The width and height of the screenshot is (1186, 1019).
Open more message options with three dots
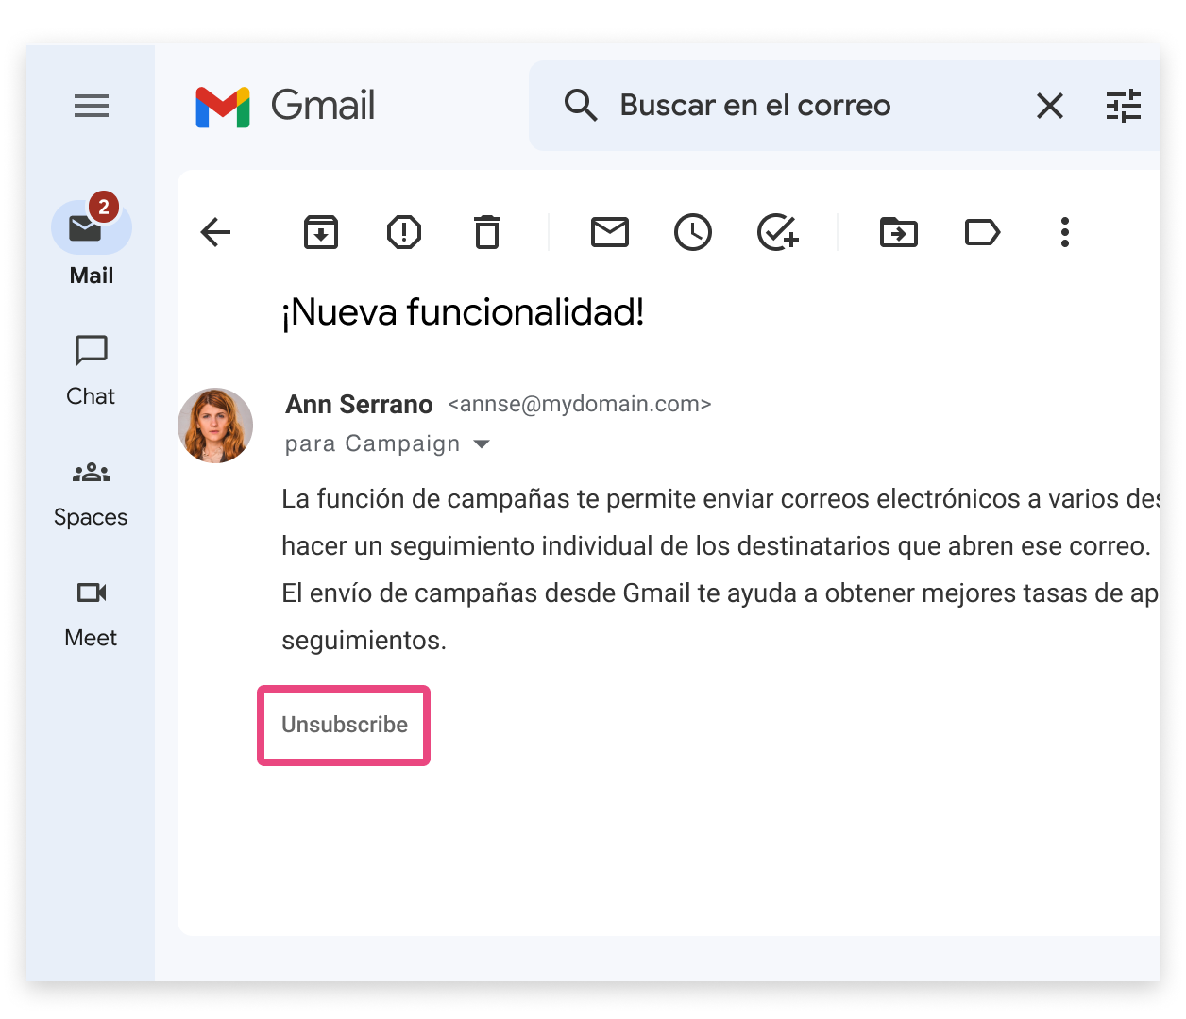(x=1064, y=232)
